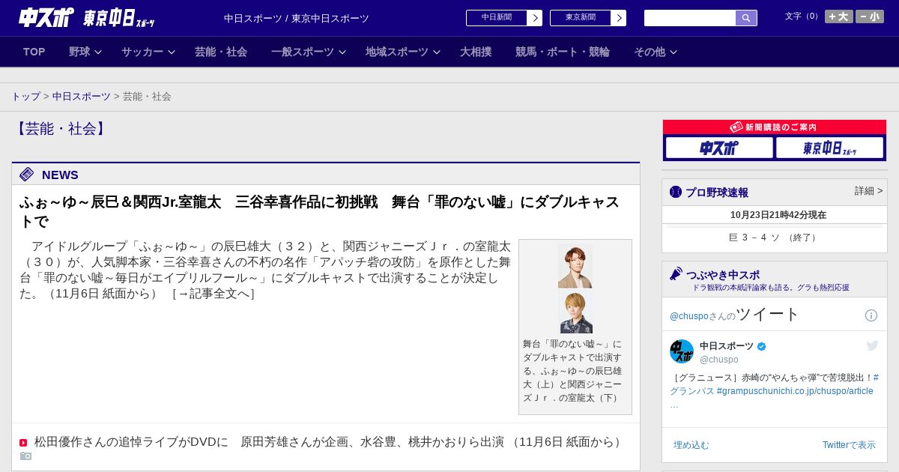
Task: Open the upper actor photo thumbnail
Action: 575,266
